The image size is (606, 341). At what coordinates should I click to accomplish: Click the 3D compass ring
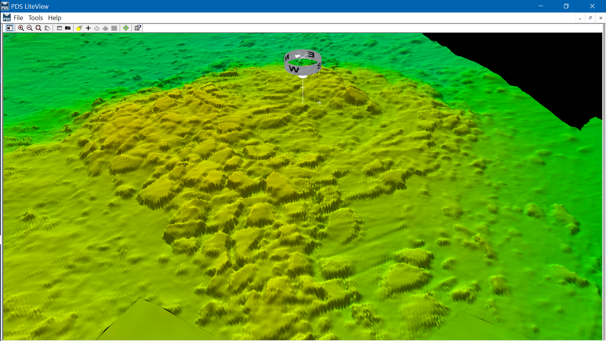coord(303,63)
